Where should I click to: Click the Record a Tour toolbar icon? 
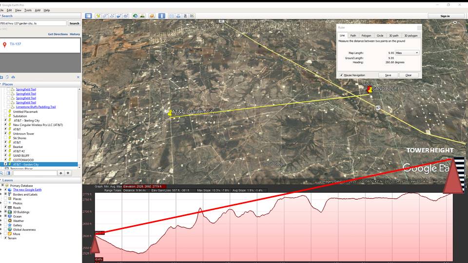click(x=126, y=16)
